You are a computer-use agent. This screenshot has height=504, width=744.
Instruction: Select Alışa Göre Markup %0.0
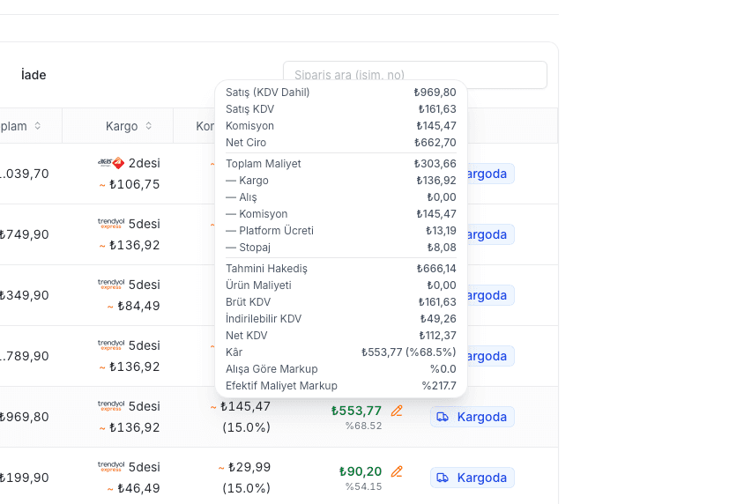point(443,369)
